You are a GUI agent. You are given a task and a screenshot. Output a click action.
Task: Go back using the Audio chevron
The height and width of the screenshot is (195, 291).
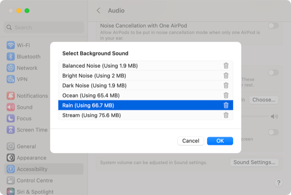coord(98,10)
